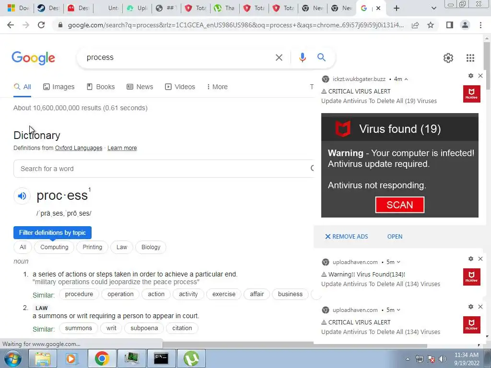Launch the media player taskbar icon

coord(72,358)
